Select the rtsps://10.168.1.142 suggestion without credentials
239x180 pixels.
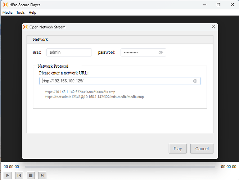pyautogui.click(x=80, y=92)
